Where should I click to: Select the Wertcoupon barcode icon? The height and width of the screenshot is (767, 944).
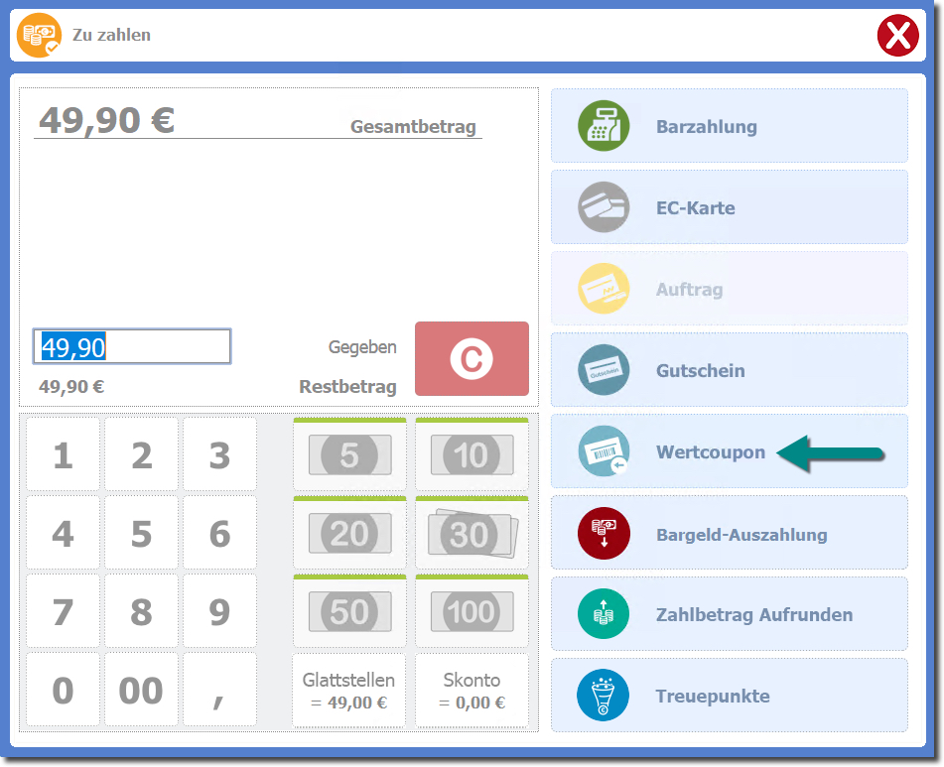(604, 451)
